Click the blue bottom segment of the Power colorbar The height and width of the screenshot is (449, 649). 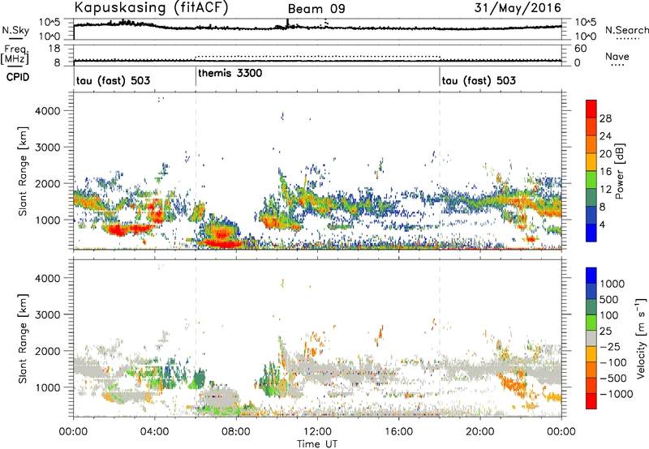click(591, 233)
